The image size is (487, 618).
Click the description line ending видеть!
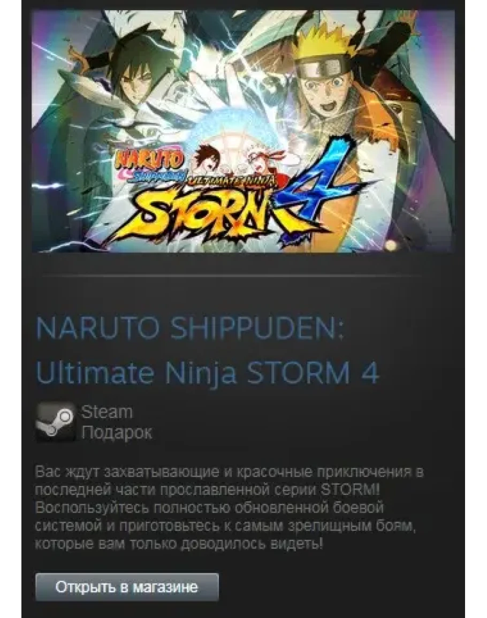click(179, 544)
